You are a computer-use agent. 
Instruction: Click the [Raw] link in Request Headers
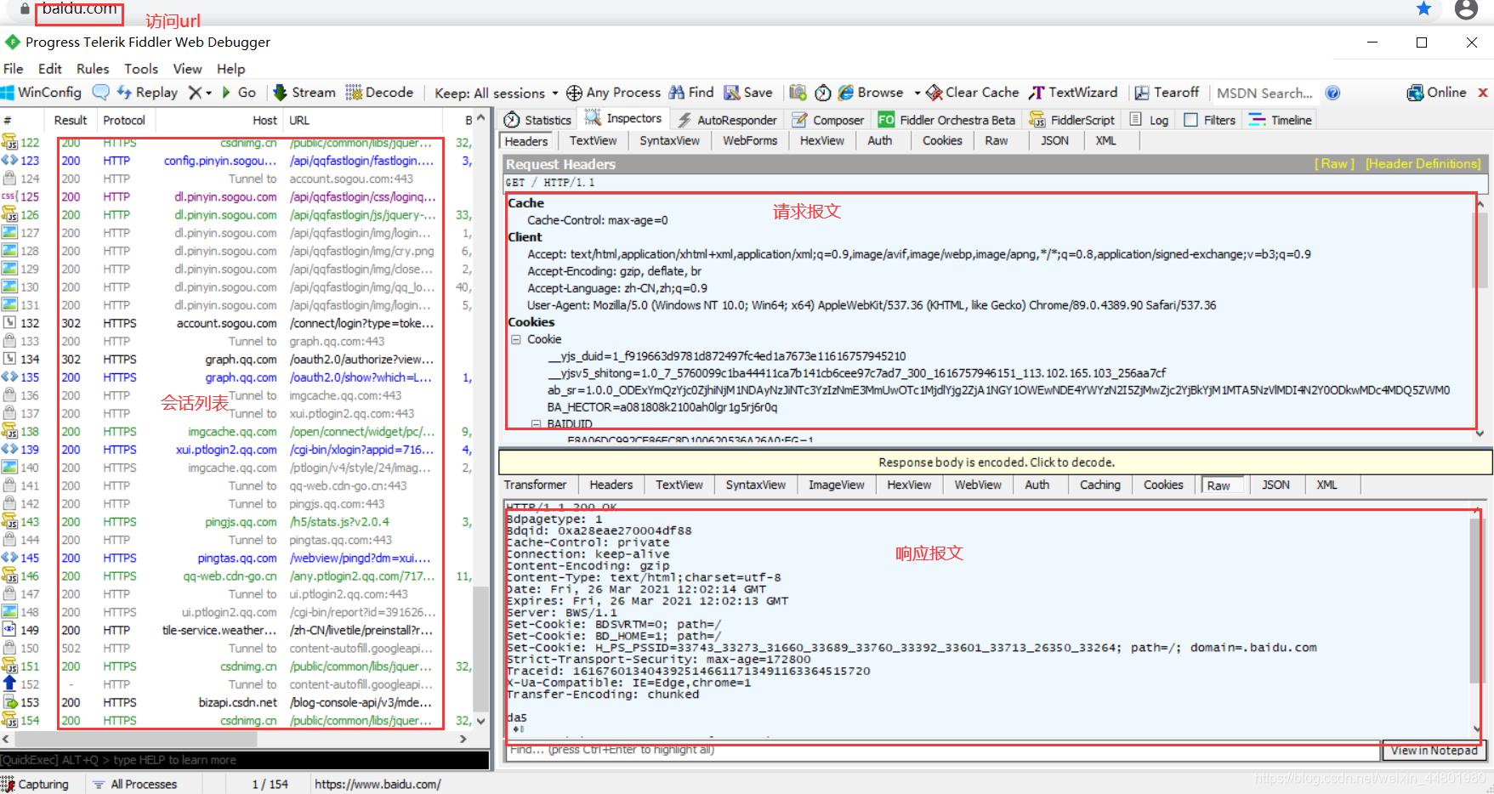1334,164
